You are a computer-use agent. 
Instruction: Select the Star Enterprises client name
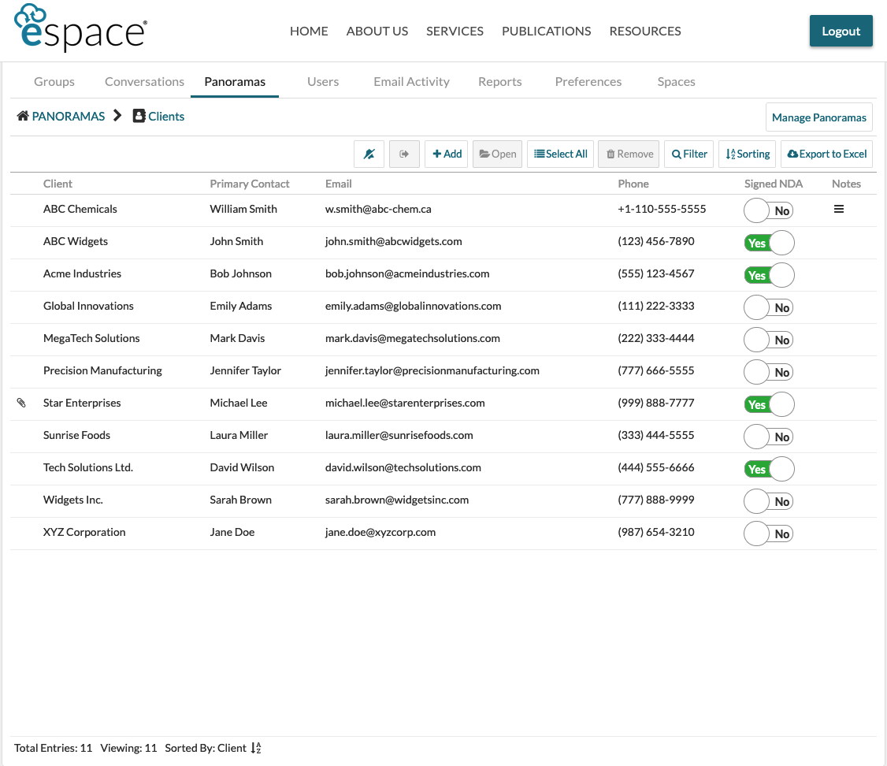(x=82, y=402)
